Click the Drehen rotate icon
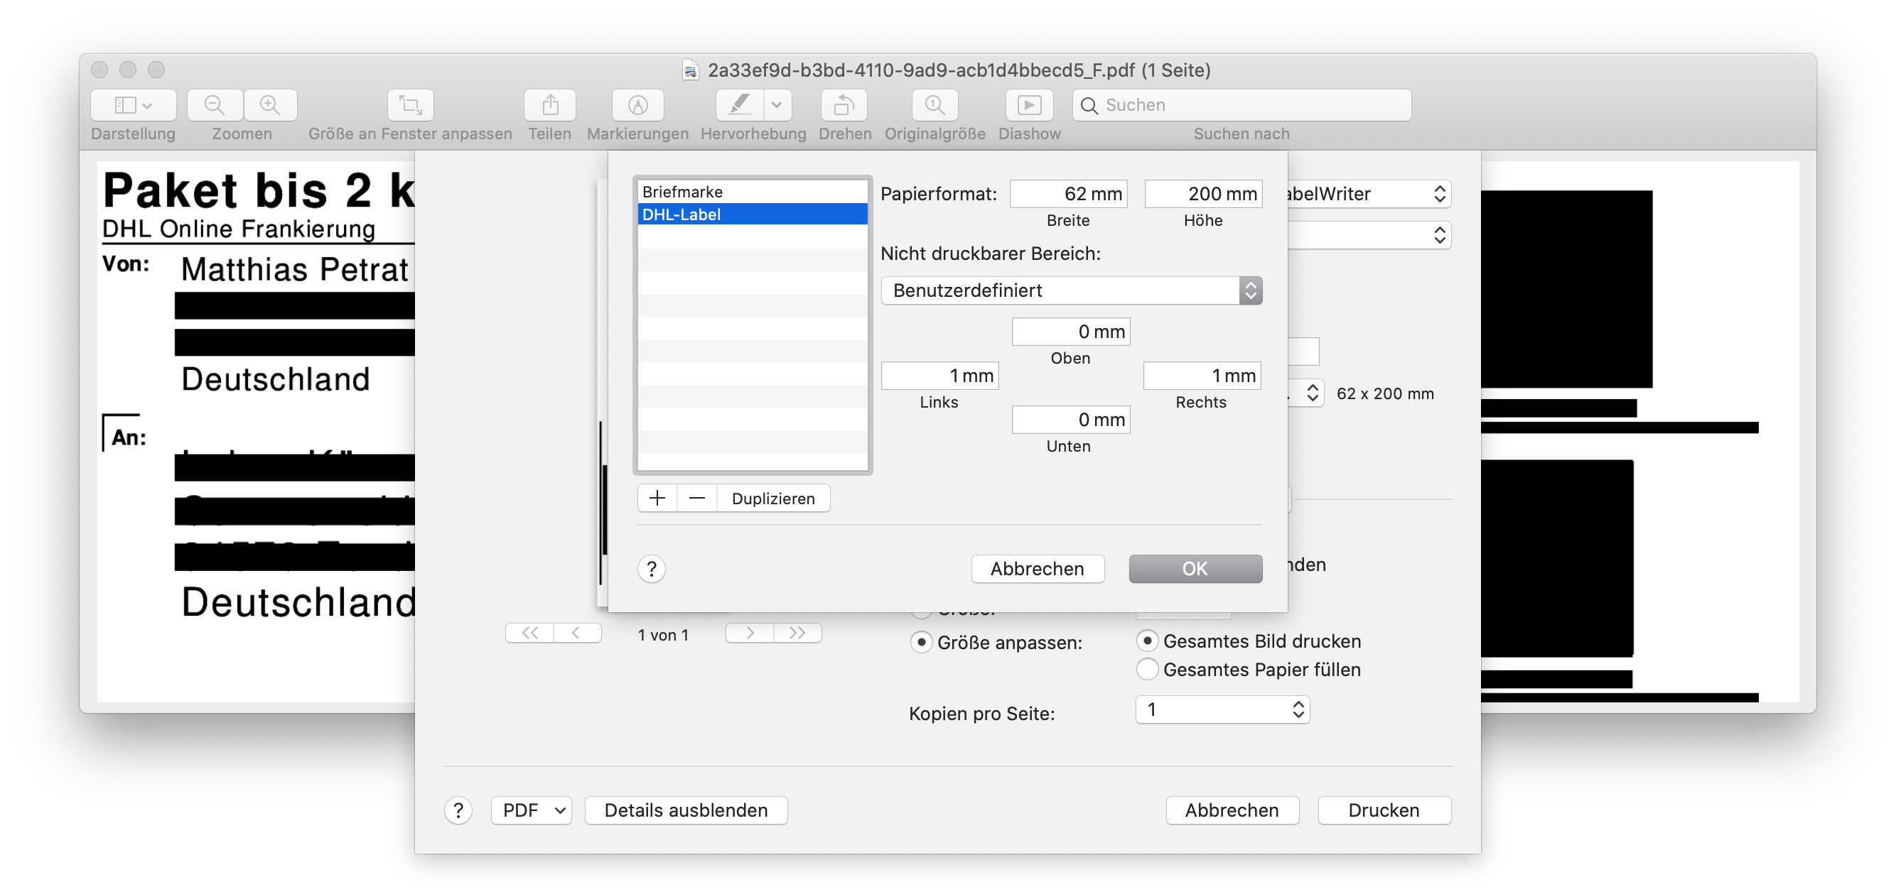 coord(844,105)
